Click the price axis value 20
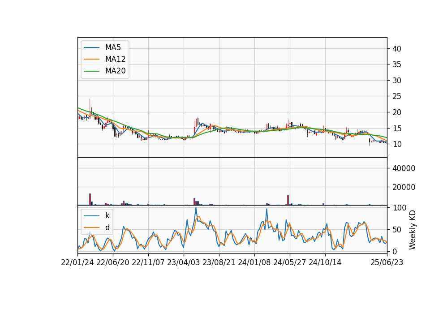Viewport: 430px width, 309px height. 397,112
